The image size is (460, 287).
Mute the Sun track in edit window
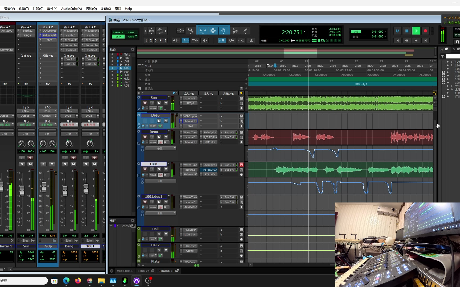pos(166,103)
